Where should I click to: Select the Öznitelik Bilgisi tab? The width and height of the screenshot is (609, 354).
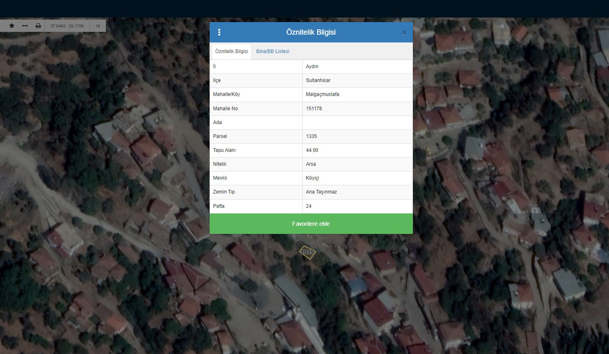point(231,51)
